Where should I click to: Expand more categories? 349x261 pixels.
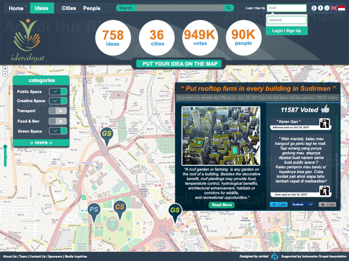pos(41,143)
